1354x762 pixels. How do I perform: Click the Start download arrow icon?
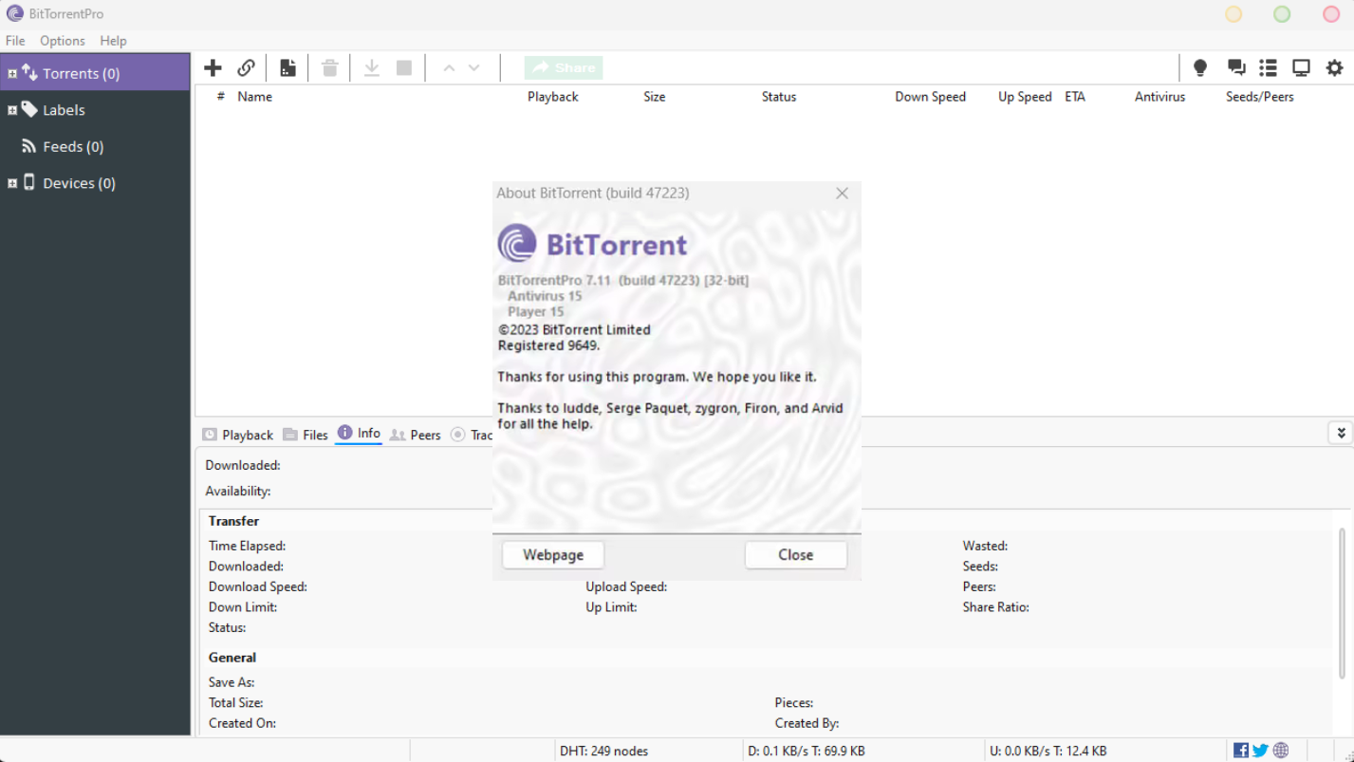(x=371, y=67)
